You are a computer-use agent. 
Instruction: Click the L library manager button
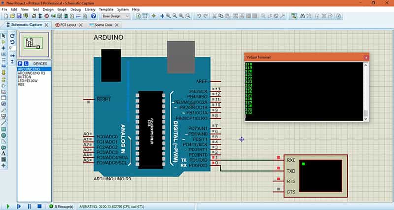coord(26,64)
